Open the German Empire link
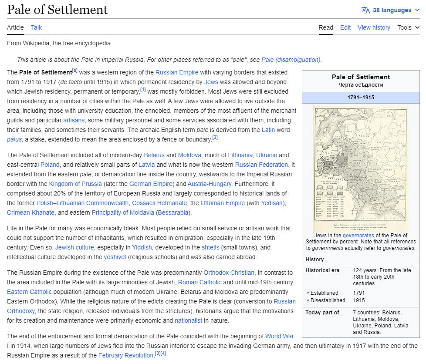This screenshot has height=364, width=426. coord(151,184)
